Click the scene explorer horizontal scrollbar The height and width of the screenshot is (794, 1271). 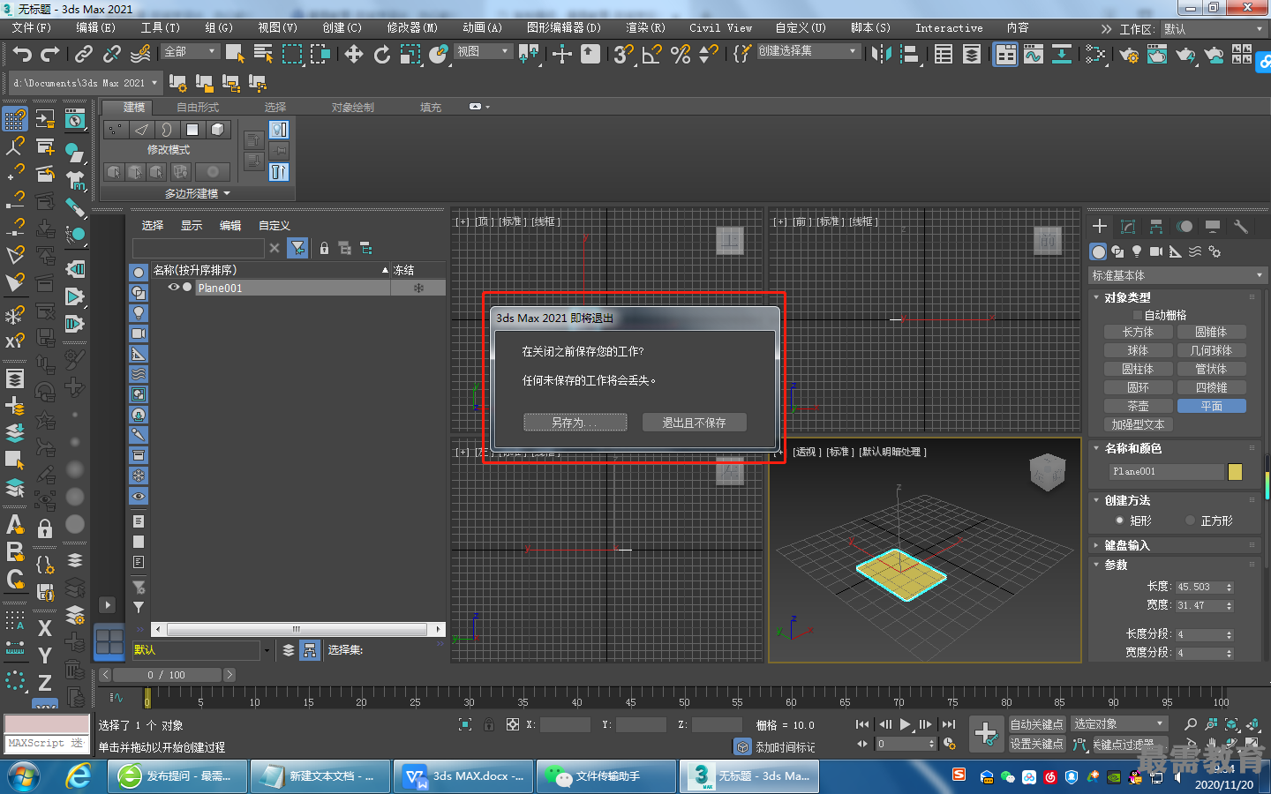click(x=297, y=629)
